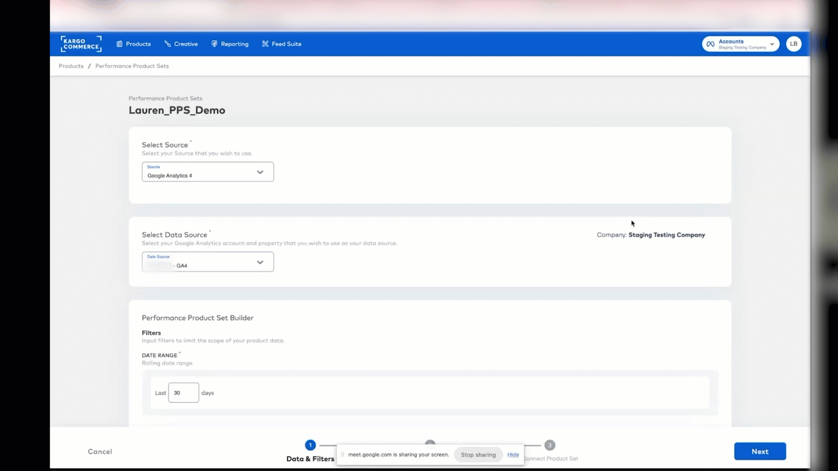
Task: Open the LB profile avatar
Action: pos(793,44)
